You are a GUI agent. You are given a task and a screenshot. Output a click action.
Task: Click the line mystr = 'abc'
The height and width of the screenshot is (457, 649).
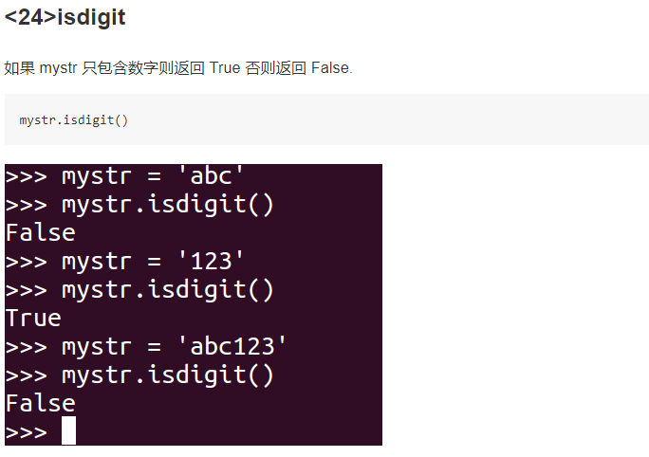pyautogui.click(x=124, y=176)
